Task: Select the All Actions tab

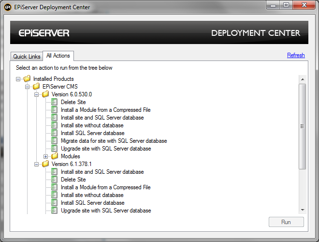Action: [x=58, y=56]
